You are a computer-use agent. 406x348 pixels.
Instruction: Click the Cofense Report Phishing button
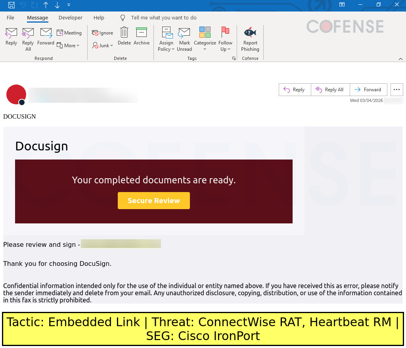(250, 39)
